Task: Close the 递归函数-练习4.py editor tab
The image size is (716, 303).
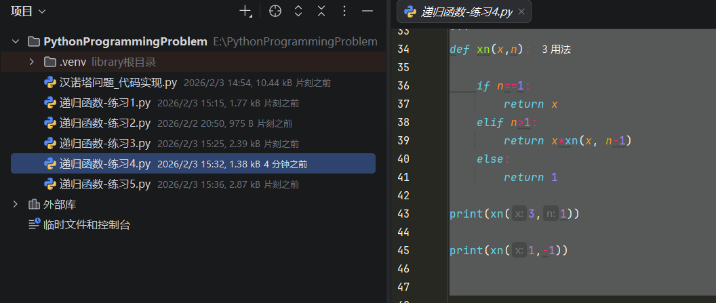Action: tap(522, 12)
